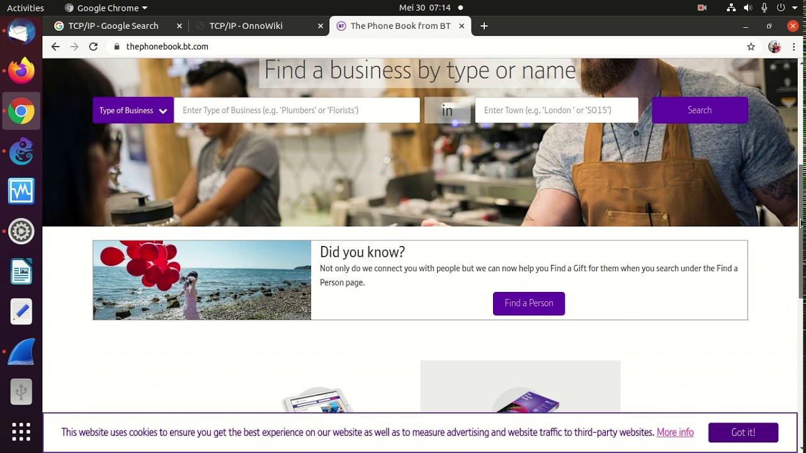Screen dimensions: 806x453
Task: Open the Activities overview
Action: pyautogui.click(x=25, y=8)
